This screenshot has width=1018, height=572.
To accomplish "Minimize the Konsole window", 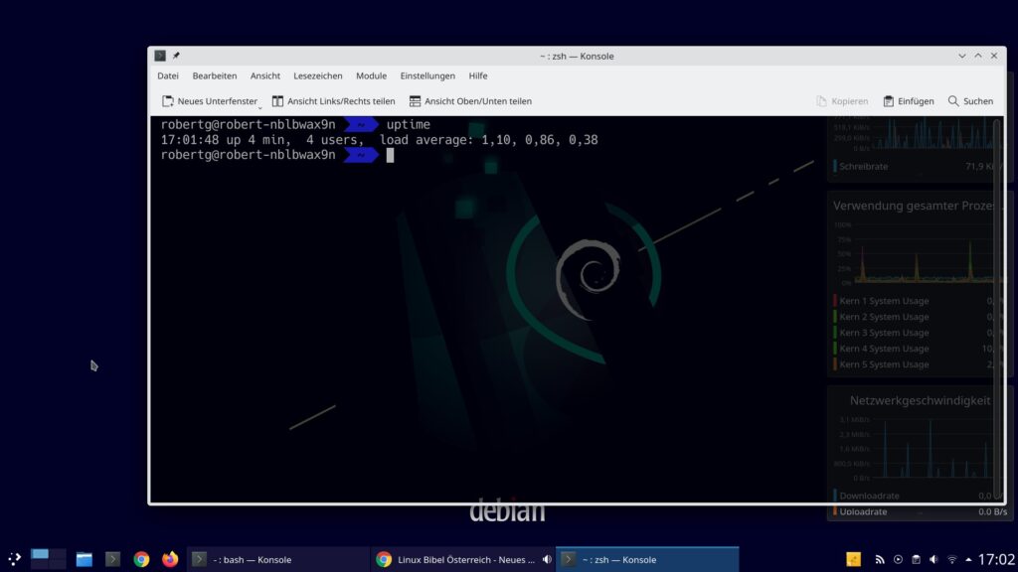I will coord(962,56).
